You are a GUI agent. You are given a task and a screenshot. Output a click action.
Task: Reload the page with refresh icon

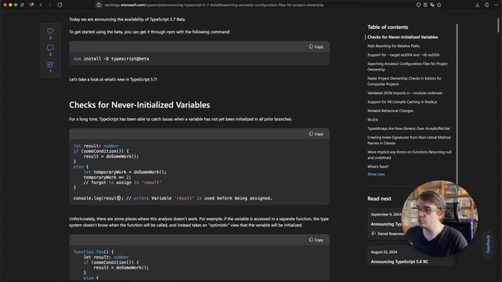pyautogui.click(x=60, y=5)
